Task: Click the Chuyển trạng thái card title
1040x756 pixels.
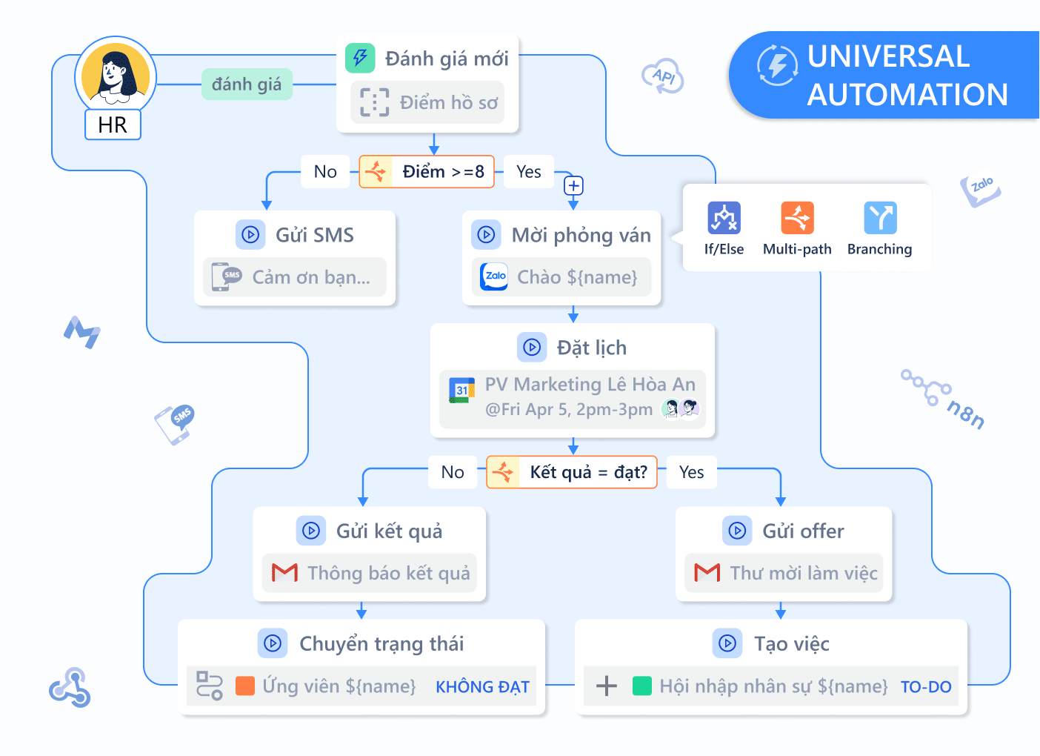Action: click(381, 644)
